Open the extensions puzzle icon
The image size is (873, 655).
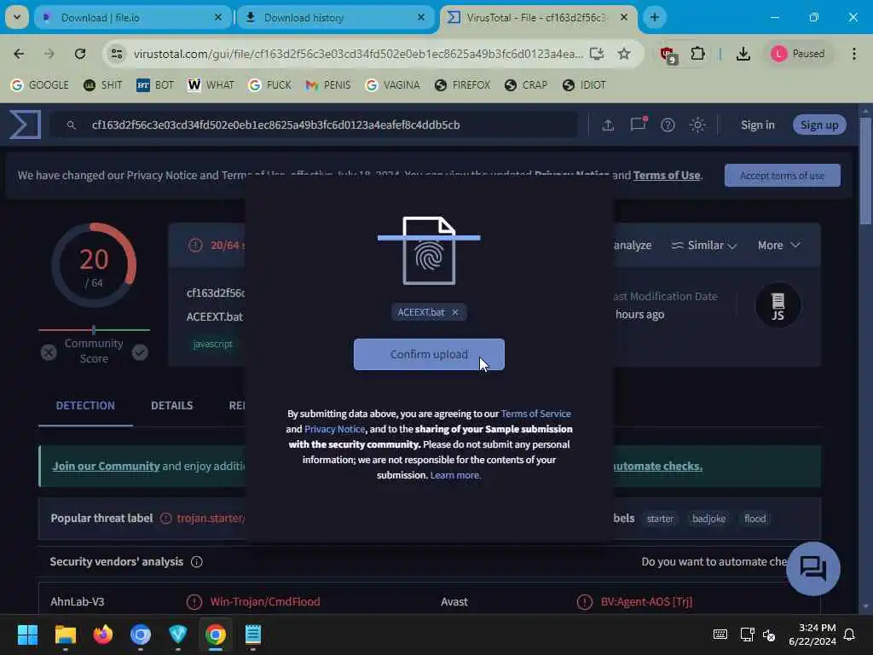(x=697, y=54)
